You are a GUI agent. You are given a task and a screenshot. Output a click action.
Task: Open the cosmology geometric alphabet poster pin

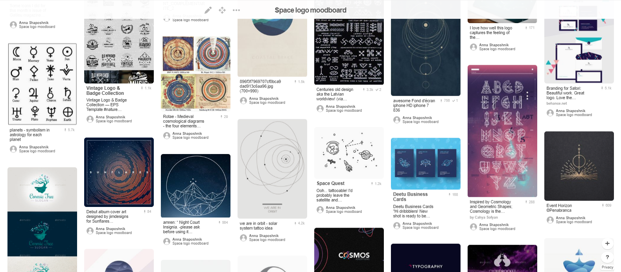click(502, 131)
